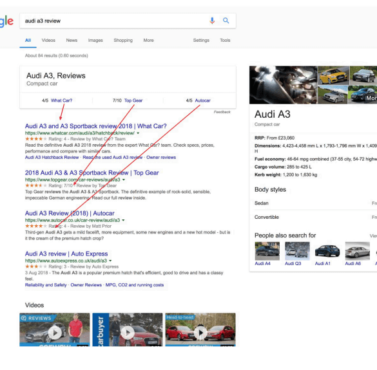This screenshot has width=377, height=370.
Task: Click the voice search microphone icon
Action: click(212, 21)
